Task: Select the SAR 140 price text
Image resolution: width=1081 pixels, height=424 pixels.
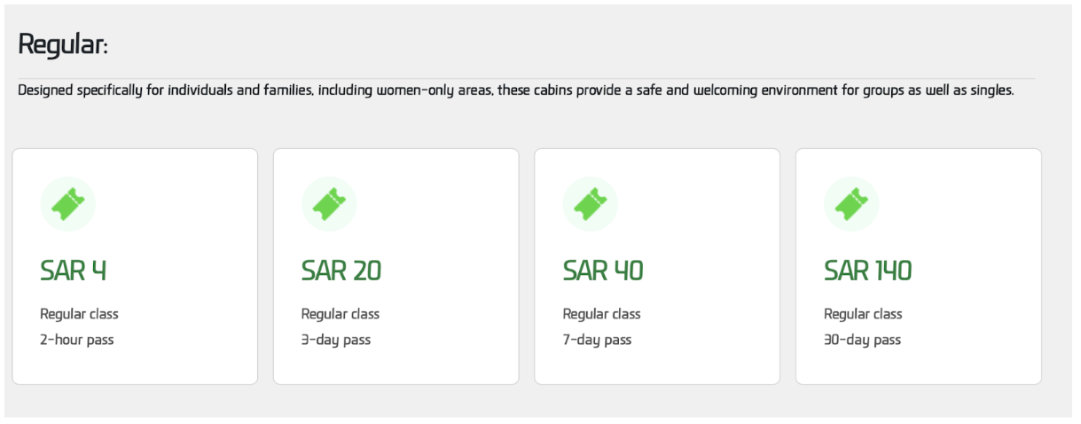Action: (x=867, y=271)
